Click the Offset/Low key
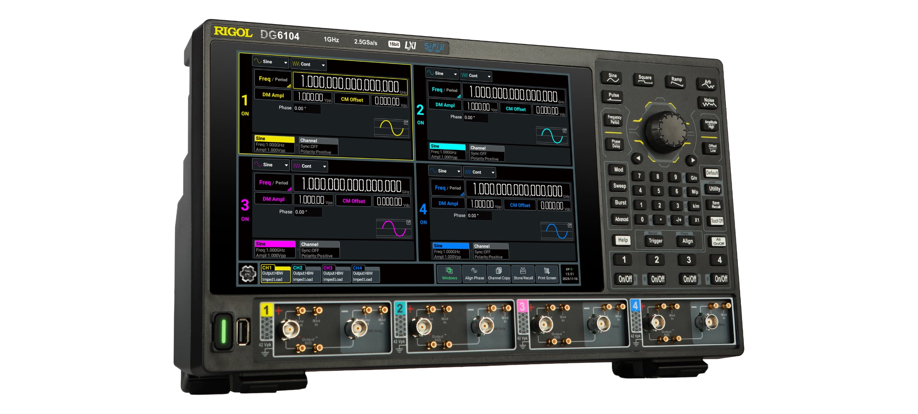The height and width of the screenshot is (414, 918). pos(712,148)
